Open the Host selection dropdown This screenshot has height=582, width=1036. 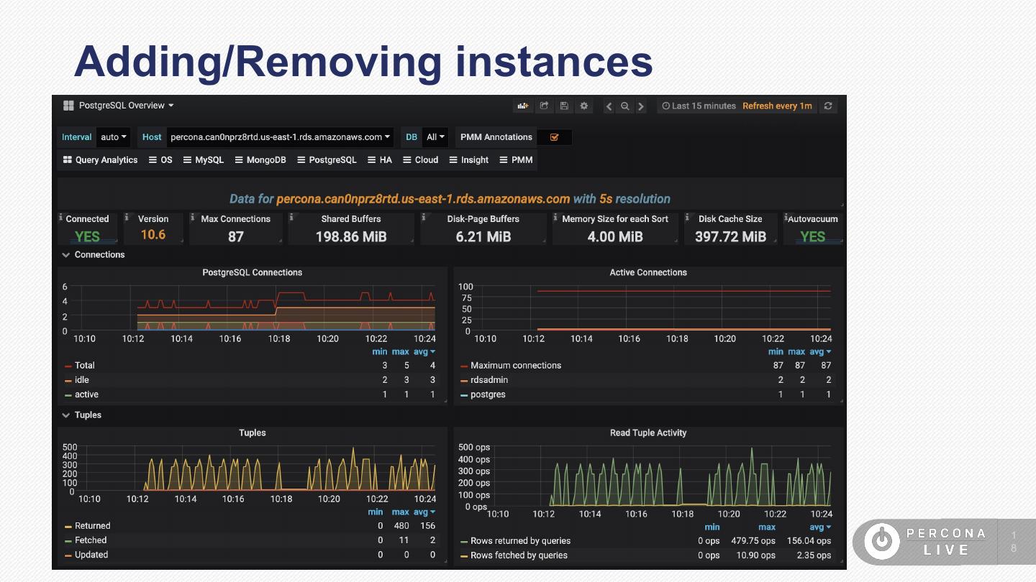[281, 137]
